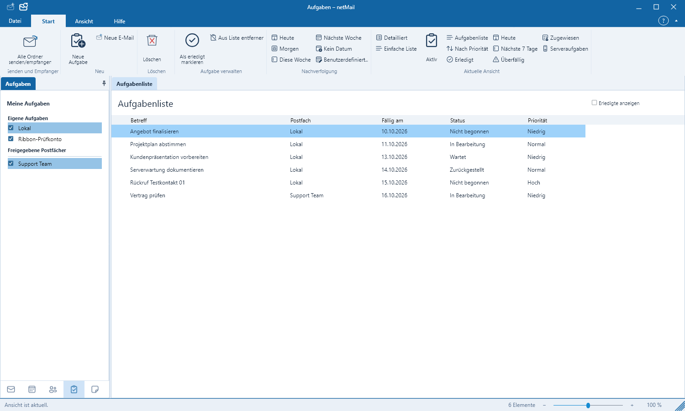Mark task with Als erledigt markieren
The width and height of the screenshot is (685, 411).
click(192, 49)
